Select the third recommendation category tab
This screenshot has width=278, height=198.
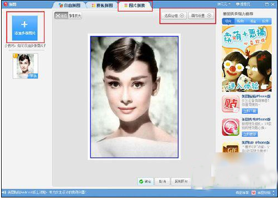253,21
